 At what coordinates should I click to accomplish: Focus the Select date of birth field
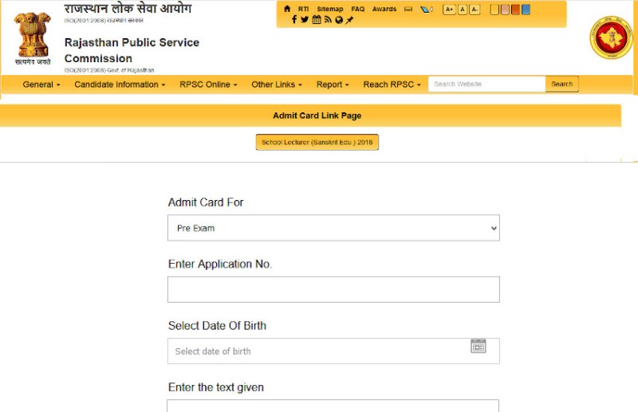[333, 351]
